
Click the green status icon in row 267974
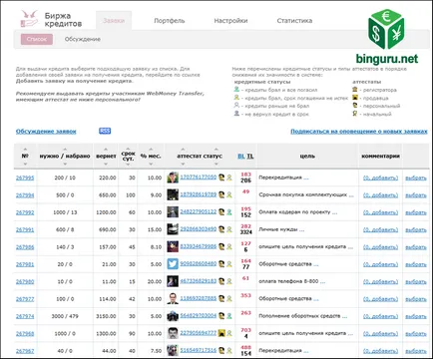tap(229, 316)
